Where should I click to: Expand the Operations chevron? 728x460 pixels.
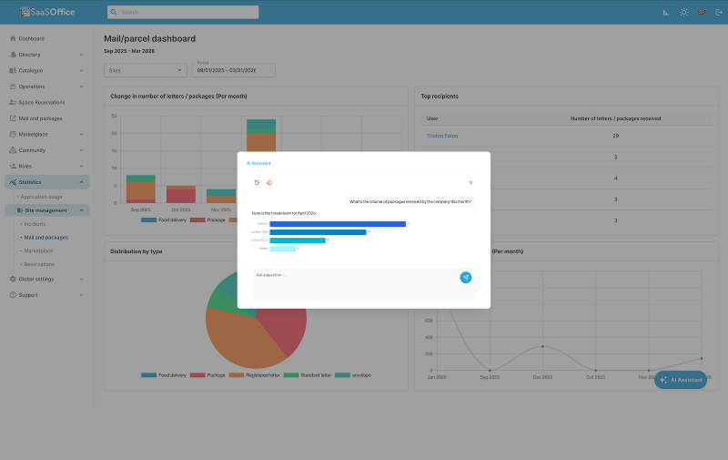click(81, 87)
